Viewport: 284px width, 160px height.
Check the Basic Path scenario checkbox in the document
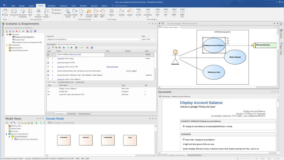[x=183, y=140]
